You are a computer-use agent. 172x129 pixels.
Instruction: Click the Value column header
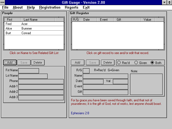pyautogui.click(x=147, y=20)
